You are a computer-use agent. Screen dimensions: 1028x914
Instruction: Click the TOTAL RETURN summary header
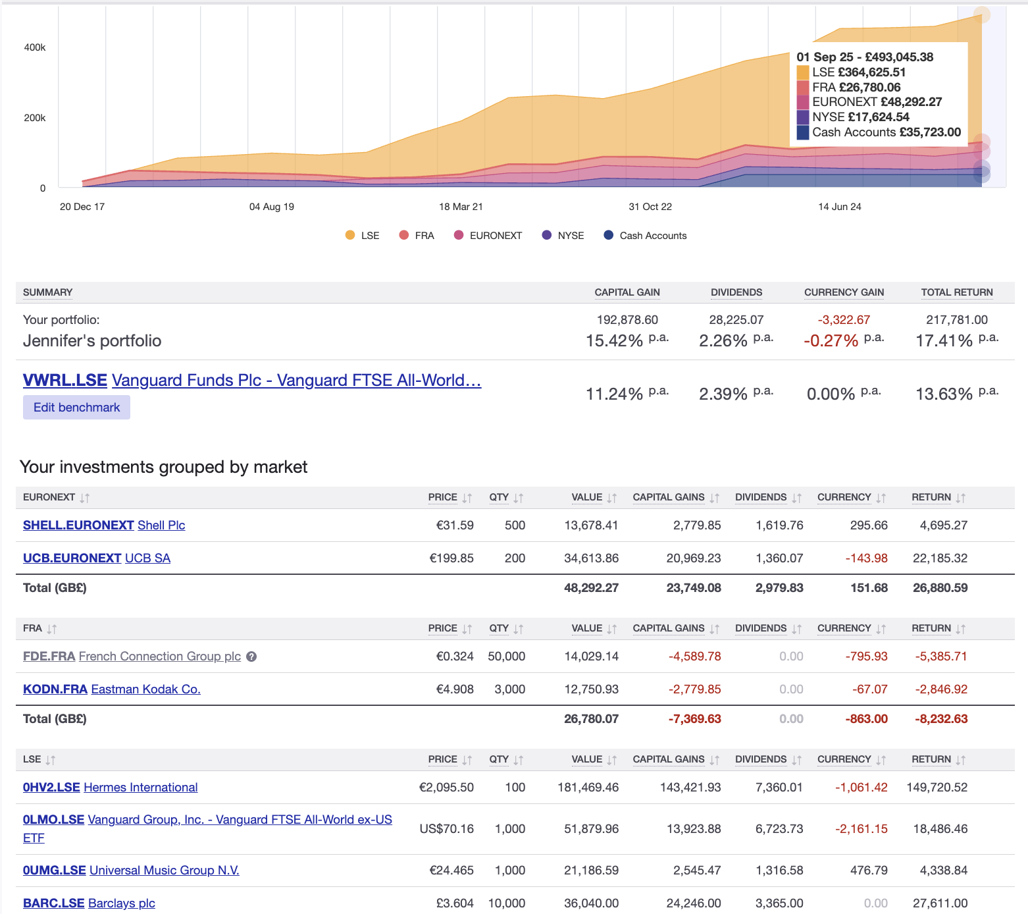pos(957,292)
